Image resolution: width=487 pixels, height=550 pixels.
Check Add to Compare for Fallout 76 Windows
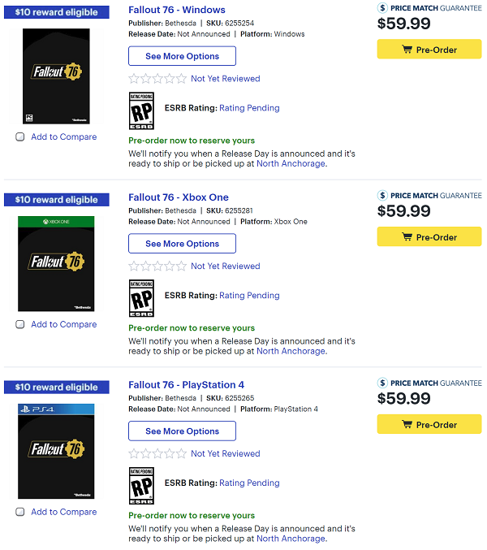coord(20,136)
